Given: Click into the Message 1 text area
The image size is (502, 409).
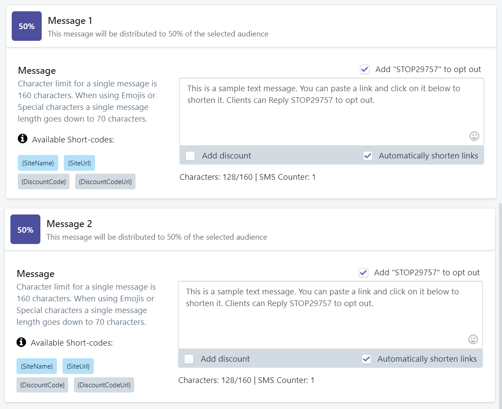Looking at the screenshot, I should pos(332,112).
